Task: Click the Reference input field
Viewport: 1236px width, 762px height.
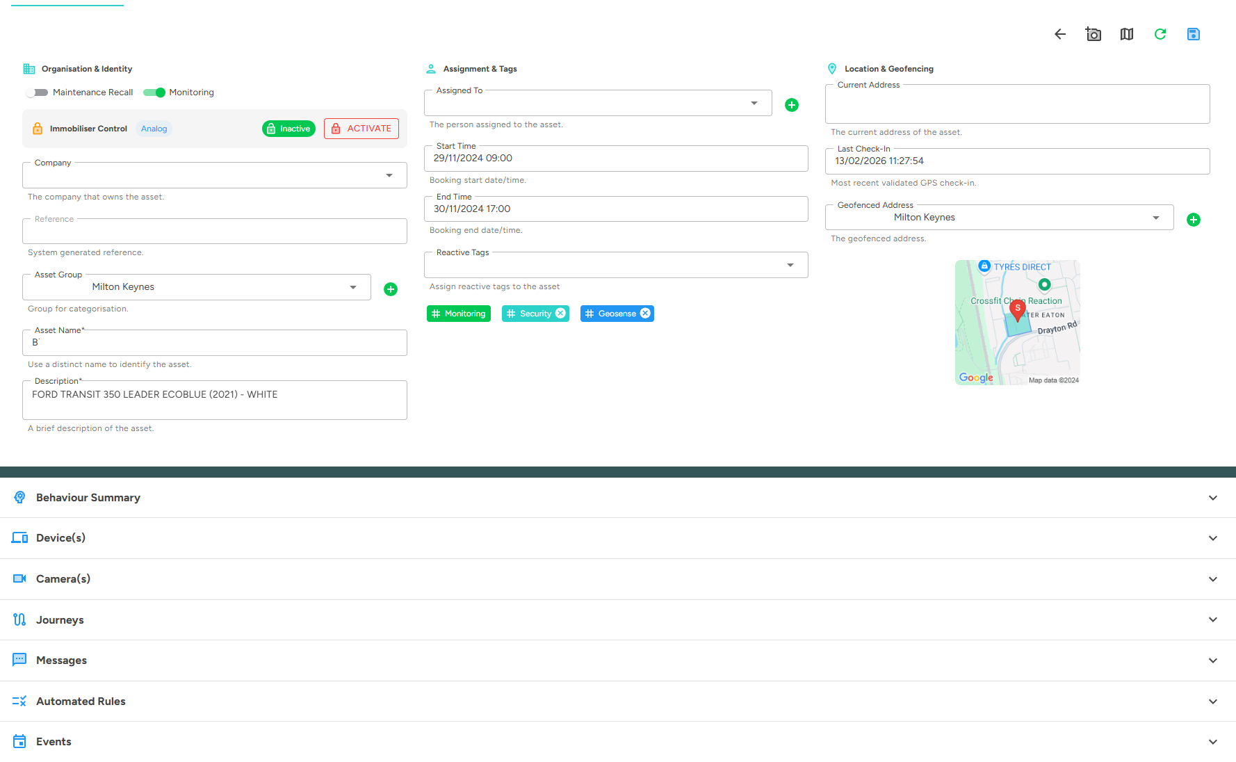Action: tap(215, 231)
